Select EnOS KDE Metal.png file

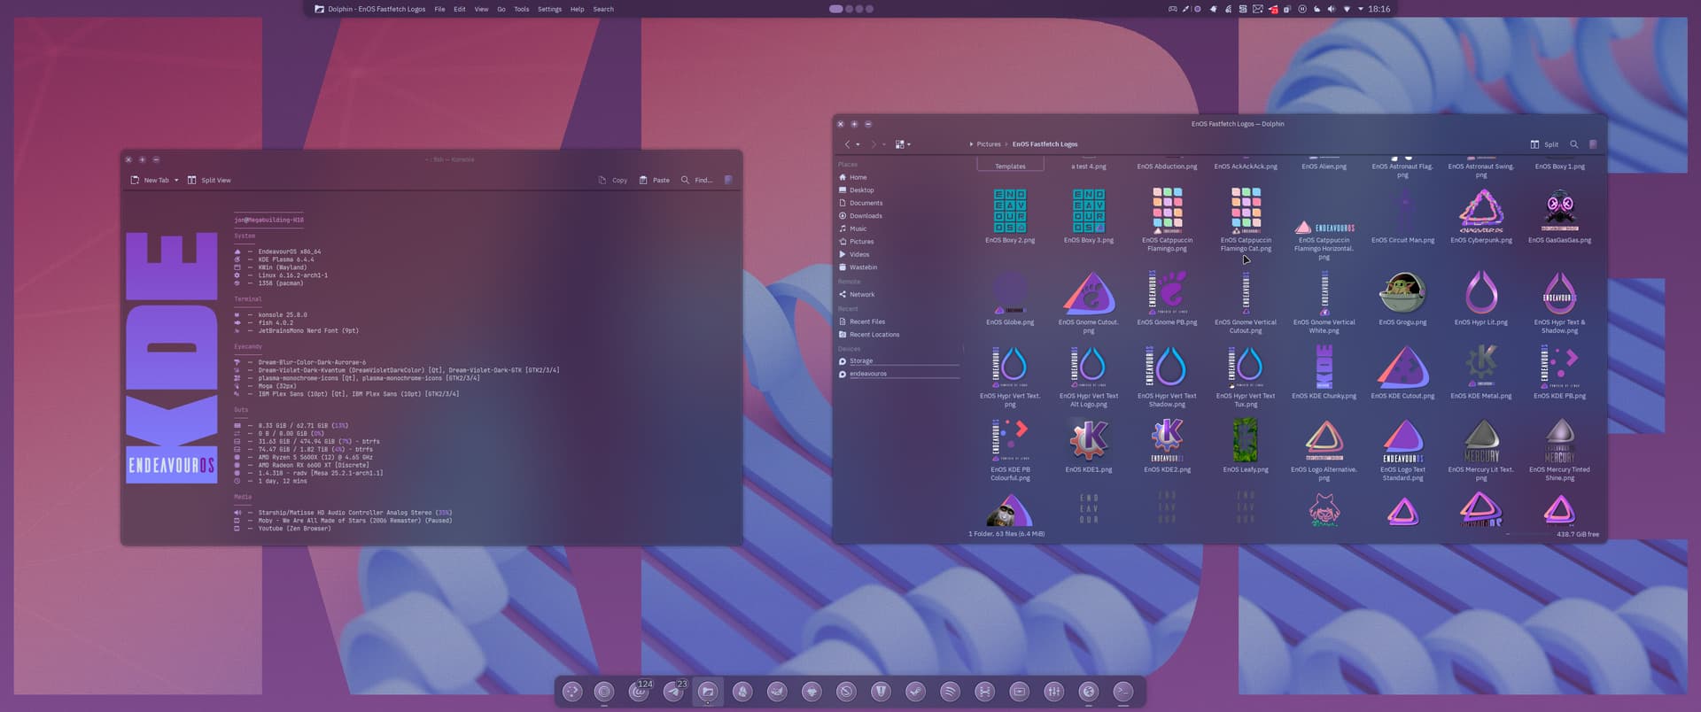[x=1481, y=372]
